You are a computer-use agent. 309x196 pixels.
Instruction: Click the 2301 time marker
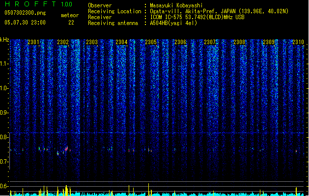pos(33,42)
